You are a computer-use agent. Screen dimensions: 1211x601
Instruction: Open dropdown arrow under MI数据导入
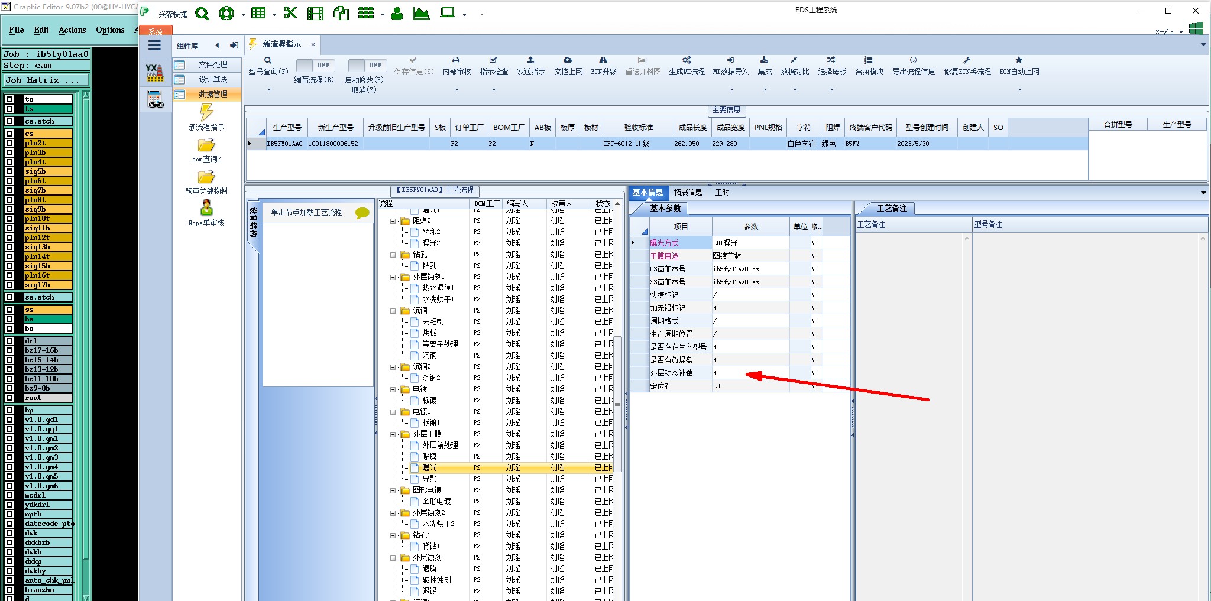[731, 90]
